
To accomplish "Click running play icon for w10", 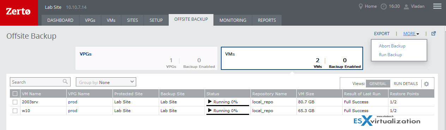I will 210,111.
